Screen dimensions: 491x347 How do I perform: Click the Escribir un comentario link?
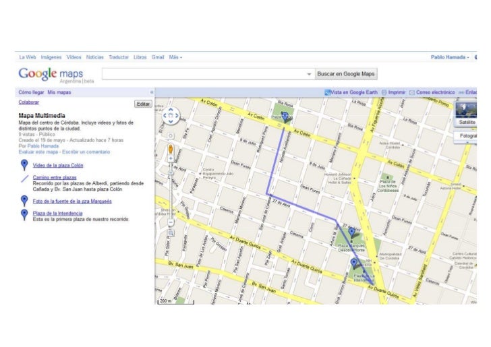pos(86,152)
